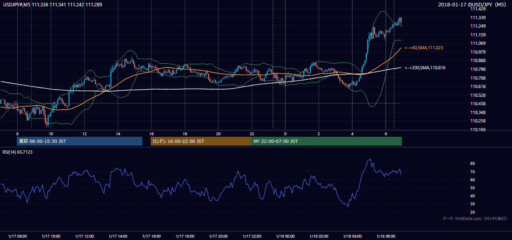The height and width of the screenshot is (240, 512).
Task: Click hour tick '16' under the price chart
Action: (x=151, y=134)
